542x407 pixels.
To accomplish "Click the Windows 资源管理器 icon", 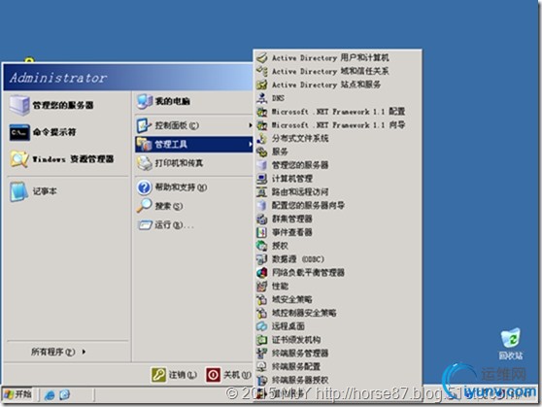I will tap(19, 159).
